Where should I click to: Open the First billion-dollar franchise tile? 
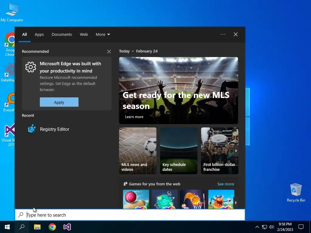pos(220,151)
